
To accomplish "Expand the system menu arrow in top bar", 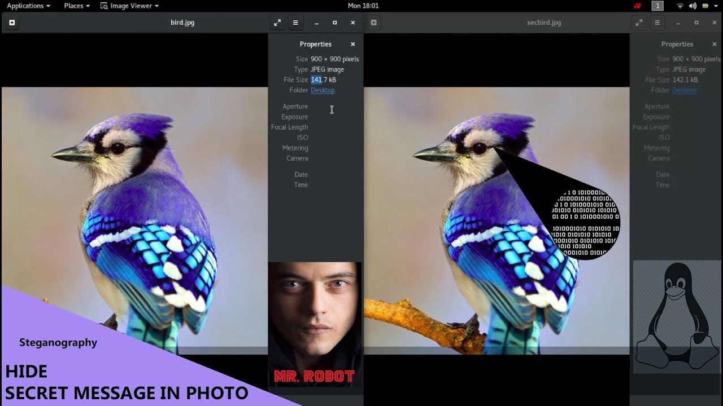I will tap(715, 6).
